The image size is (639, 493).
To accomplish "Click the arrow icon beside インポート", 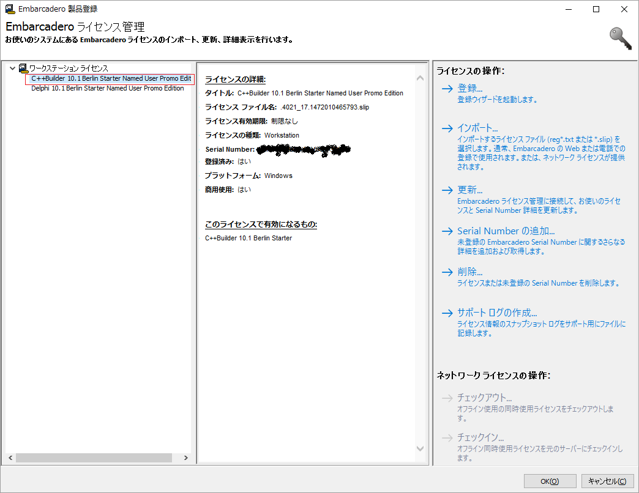I will (447, 128).
